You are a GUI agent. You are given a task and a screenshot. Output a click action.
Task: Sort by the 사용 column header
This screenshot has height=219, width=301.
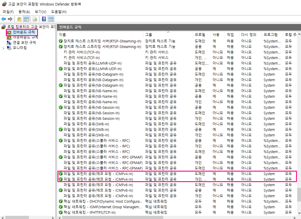point(218,35)
